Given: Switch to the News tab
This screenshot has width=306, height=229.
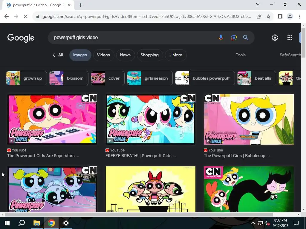Looking at the screenshot, I should [x=125, y=55].
